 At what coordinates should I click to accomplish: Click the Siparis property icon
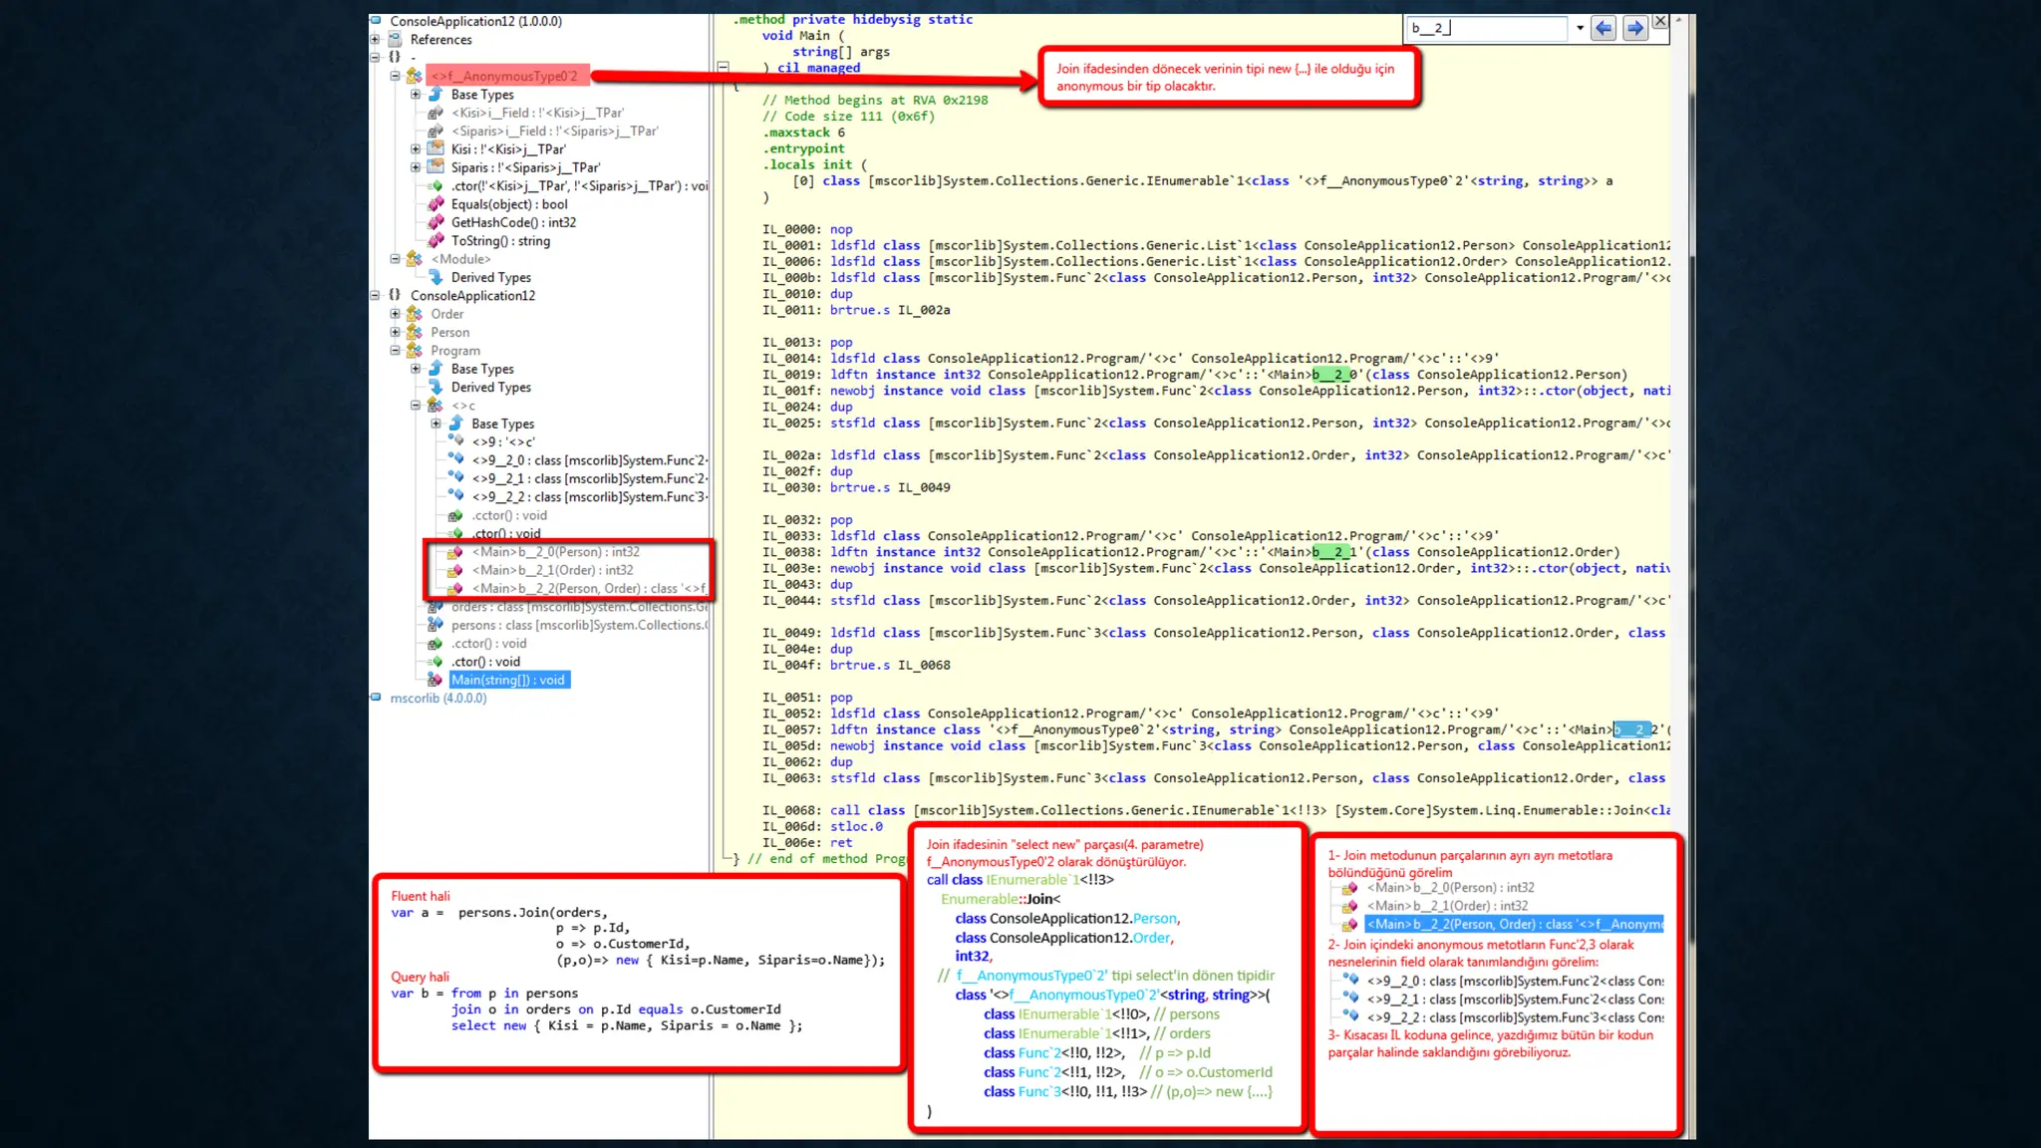tap(436, 167)
